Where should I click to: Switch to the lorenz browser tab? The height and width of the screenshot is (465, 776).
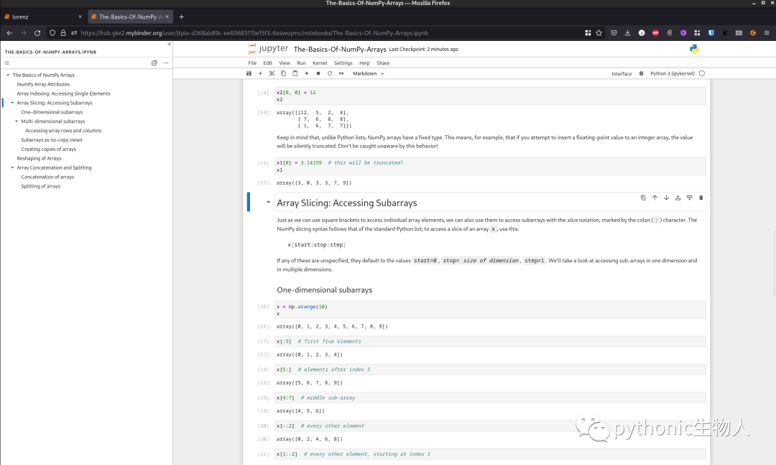(44, 17)
